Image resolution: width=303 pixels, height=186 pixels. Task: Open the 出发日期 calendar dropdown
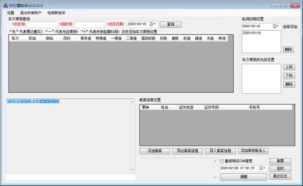click(x=153, y=24)
